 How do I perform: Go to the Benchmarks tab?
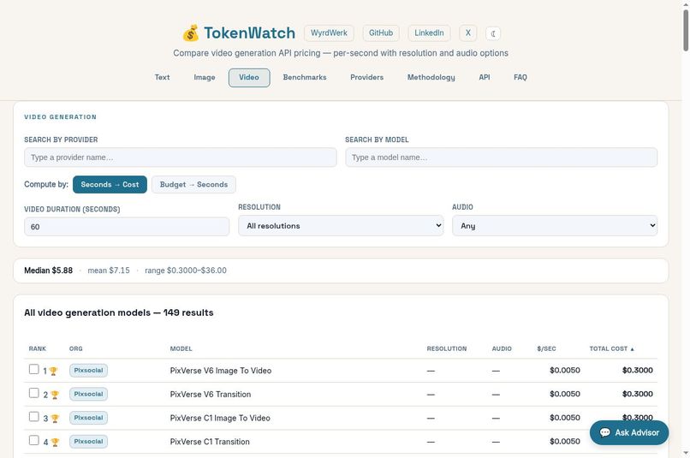point(305,77)
